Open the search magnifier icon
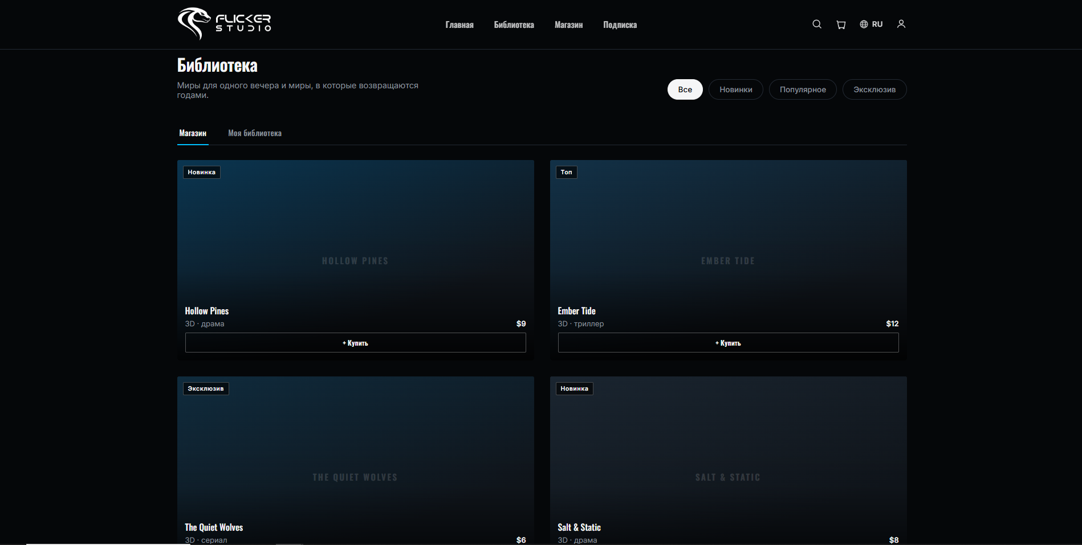 (817, 24)
